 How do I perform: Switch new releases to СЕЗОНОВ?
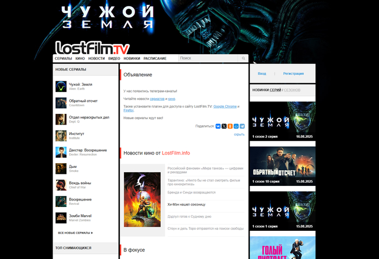pyautogui.click(x=292, y=89)
